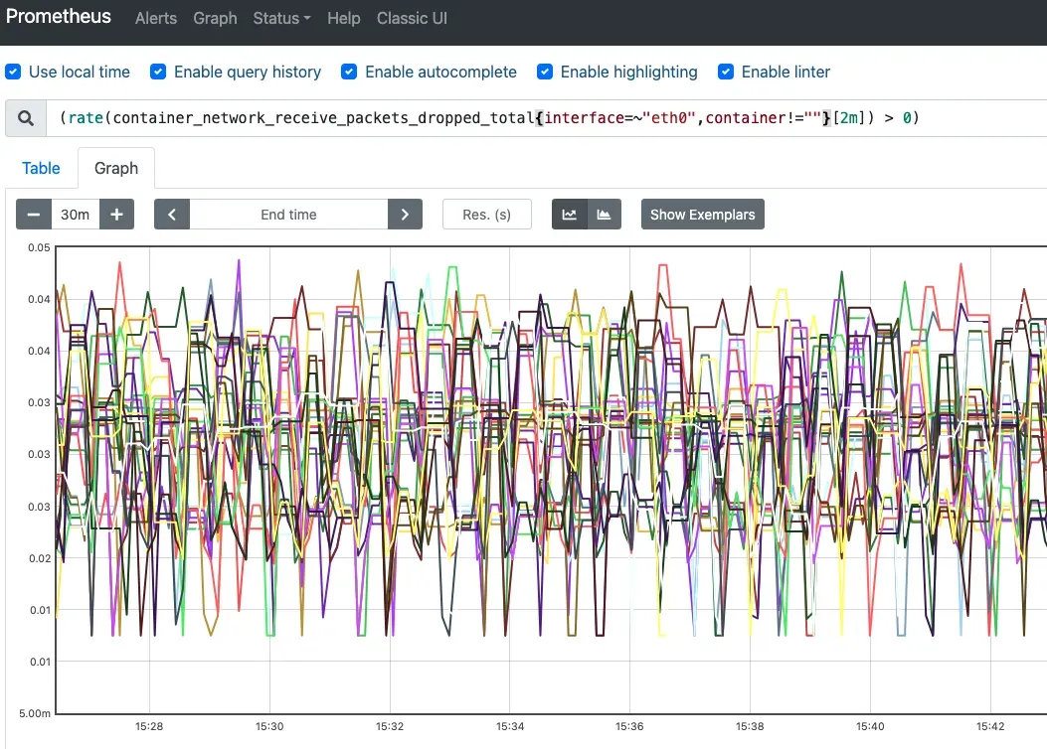Toggle the Use local time checkbox

pyautogui.click(x=13, y=73)
